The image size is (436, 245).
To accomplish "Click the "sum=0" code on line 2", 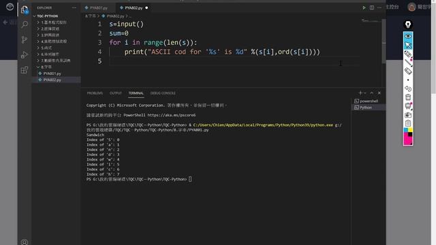I will tap(119, 33).
